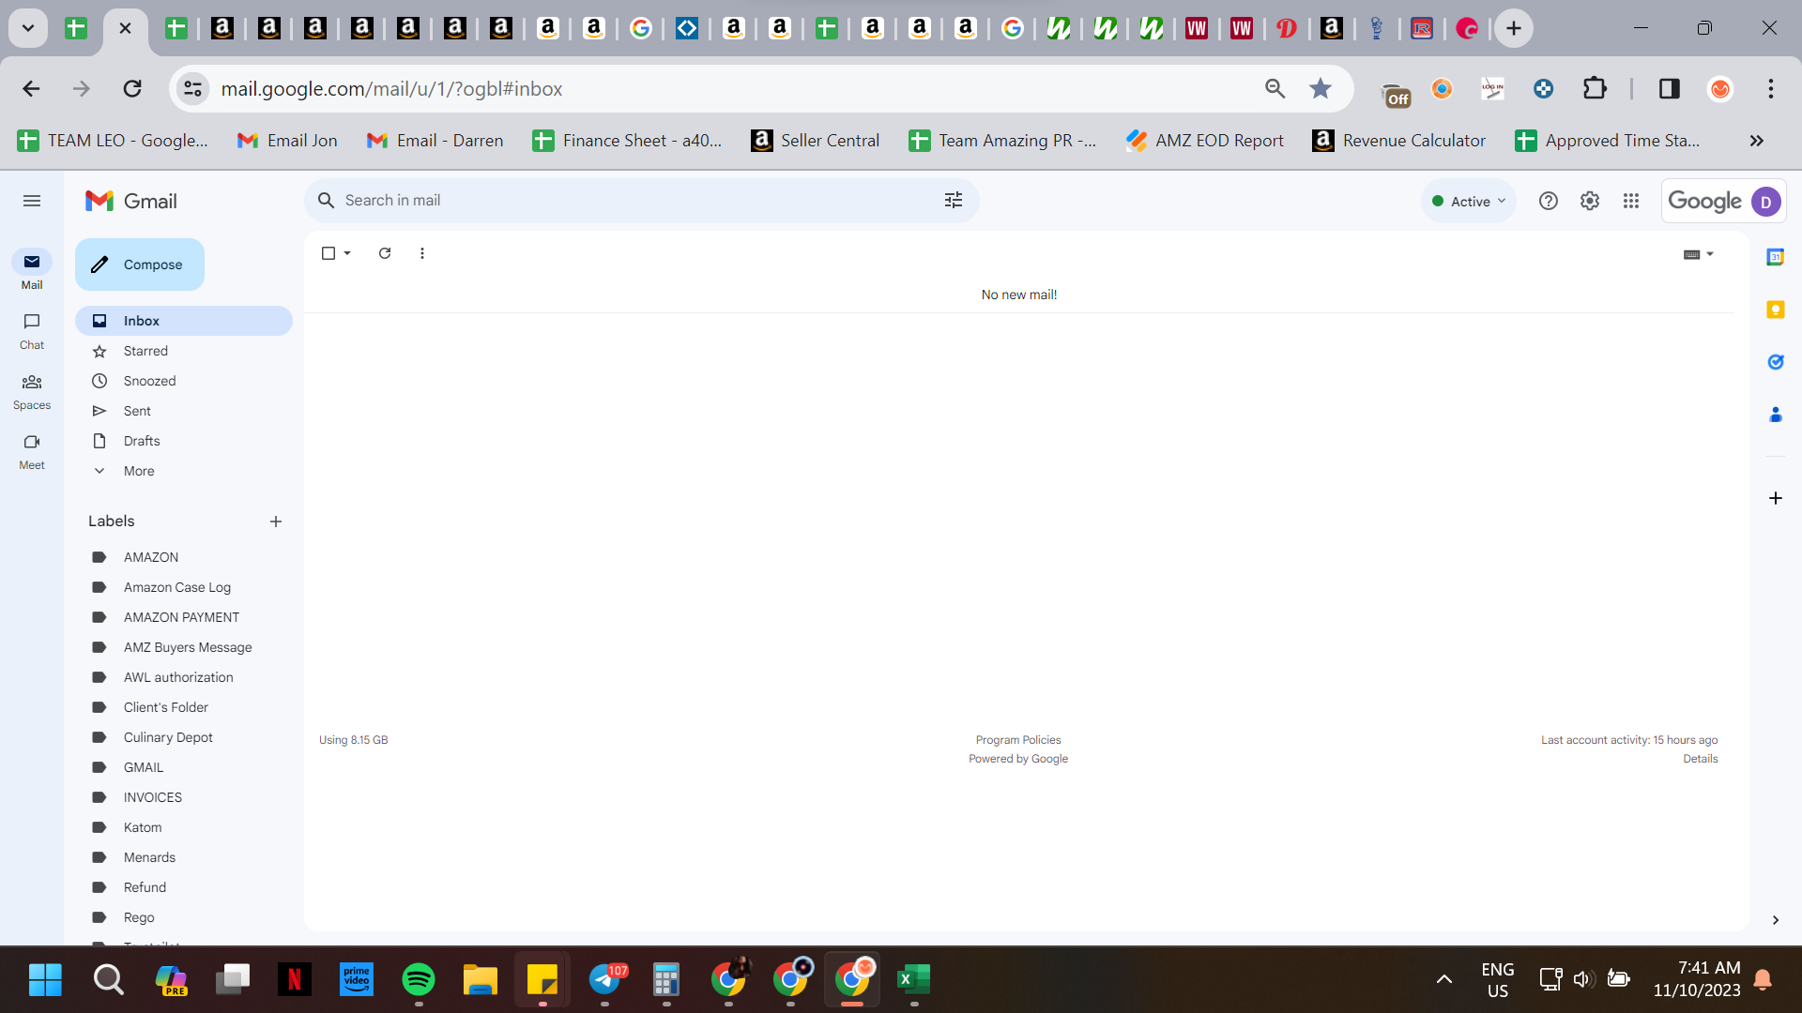Open Chrome three-dot menu
The image size is (1802, 1013).
point(1771,88)
